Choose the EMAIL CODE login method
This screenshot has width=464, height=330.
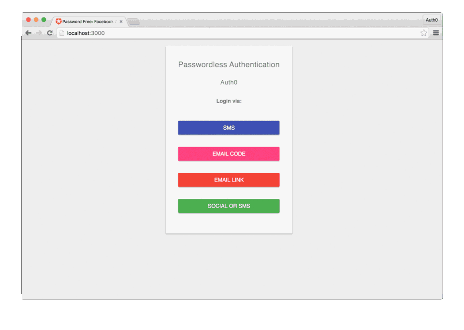pyautogui.click(x=229, y=153)
